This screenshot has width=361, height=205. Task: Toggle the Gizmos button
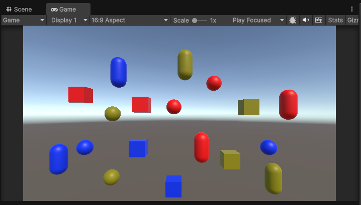pos(353,20)
